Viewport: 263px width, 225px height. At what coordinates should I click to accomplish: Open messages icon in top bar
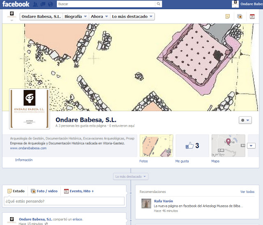[x=43, y=4]
